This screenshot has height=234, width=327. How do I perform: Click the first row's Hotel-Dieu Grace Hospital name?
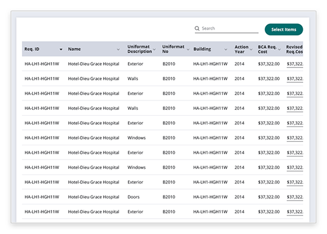click(94, 64)
